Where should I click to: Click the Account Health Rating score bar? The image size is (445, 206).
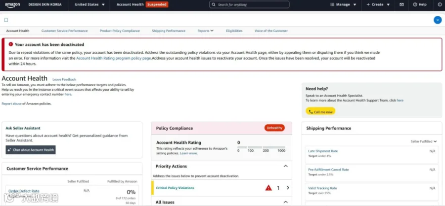261,147
